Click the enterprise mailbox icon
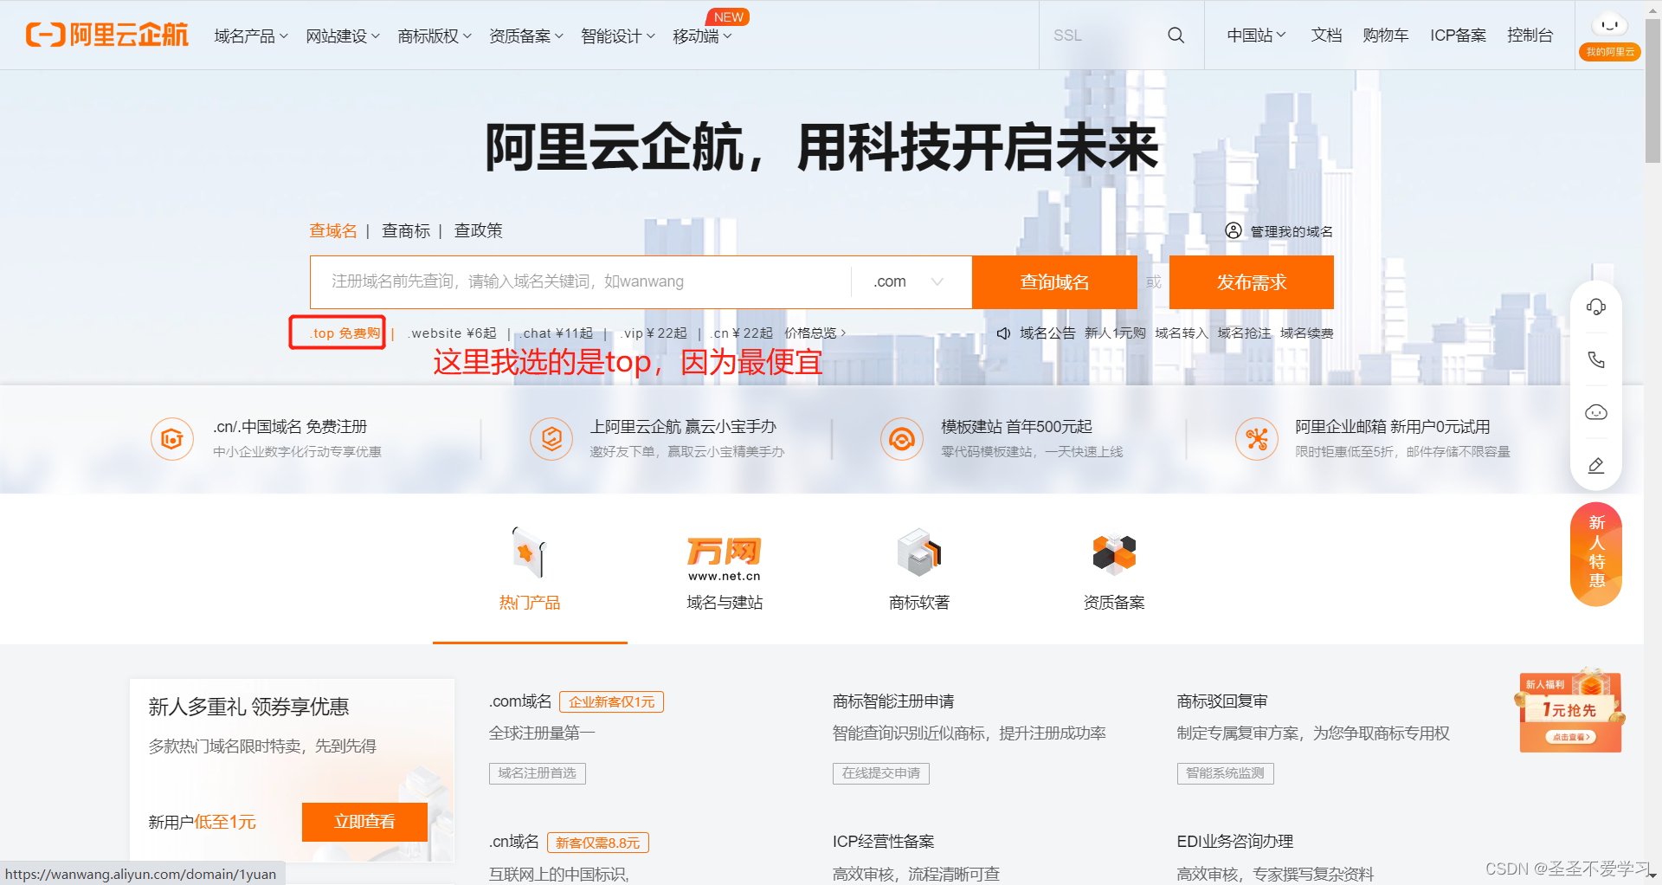Screen dimensions: 1662x885 coord(1257,439)
